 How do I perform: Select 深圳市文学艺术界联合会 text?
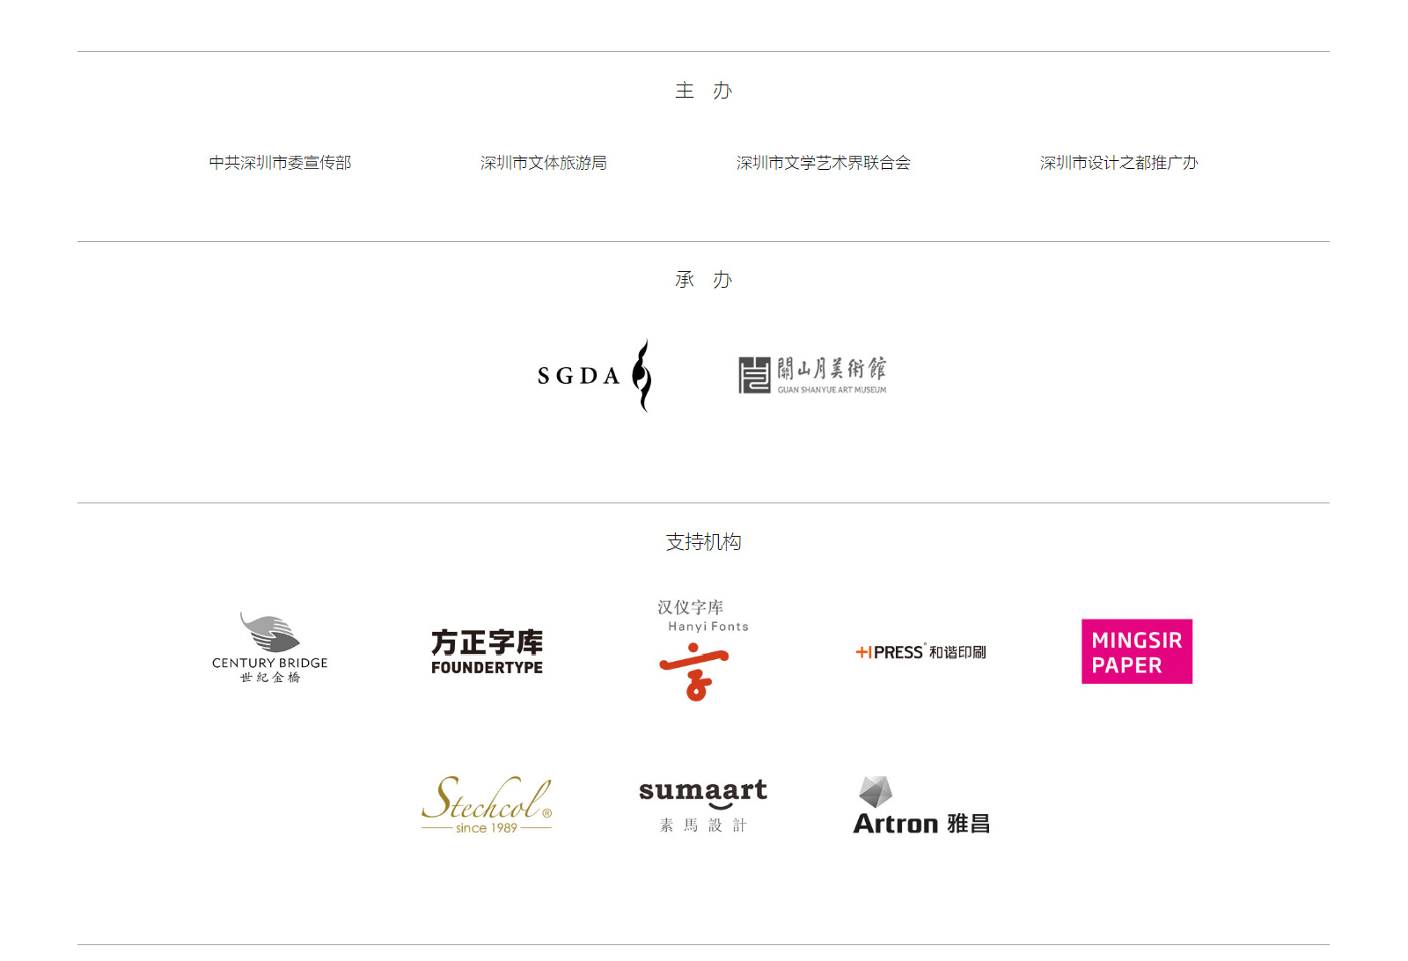pos(823,163)
